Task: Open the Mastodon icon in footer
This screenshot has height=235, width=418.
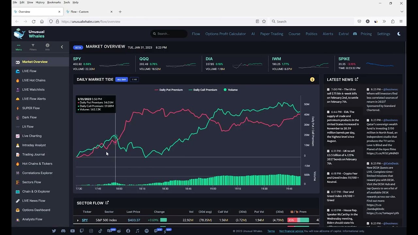Action: pos(156,231)
